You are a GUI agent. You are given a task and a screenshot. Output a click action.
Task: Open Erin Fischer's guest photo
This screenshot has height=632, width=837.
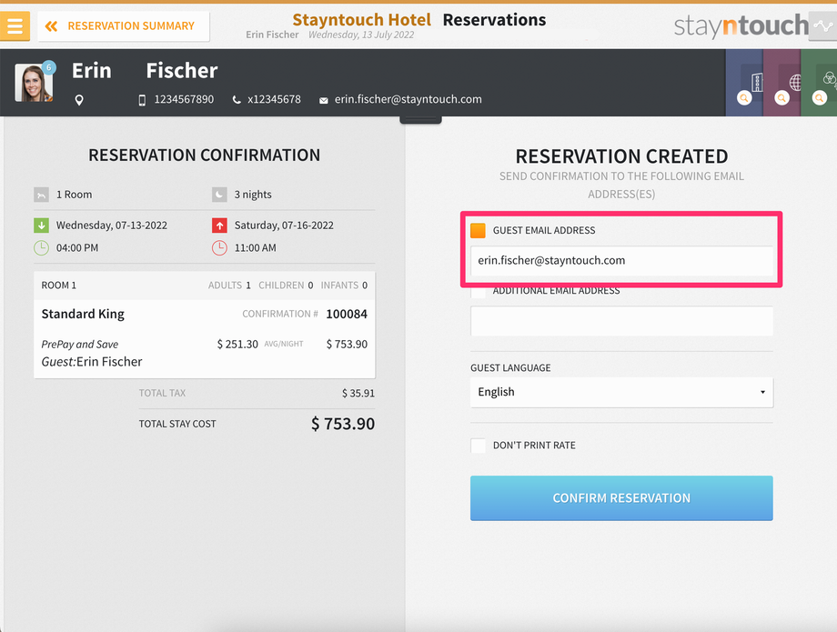[34, 83]
